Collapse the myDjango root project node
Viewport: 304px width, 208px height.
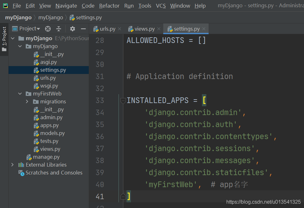(x=13, y=39)
